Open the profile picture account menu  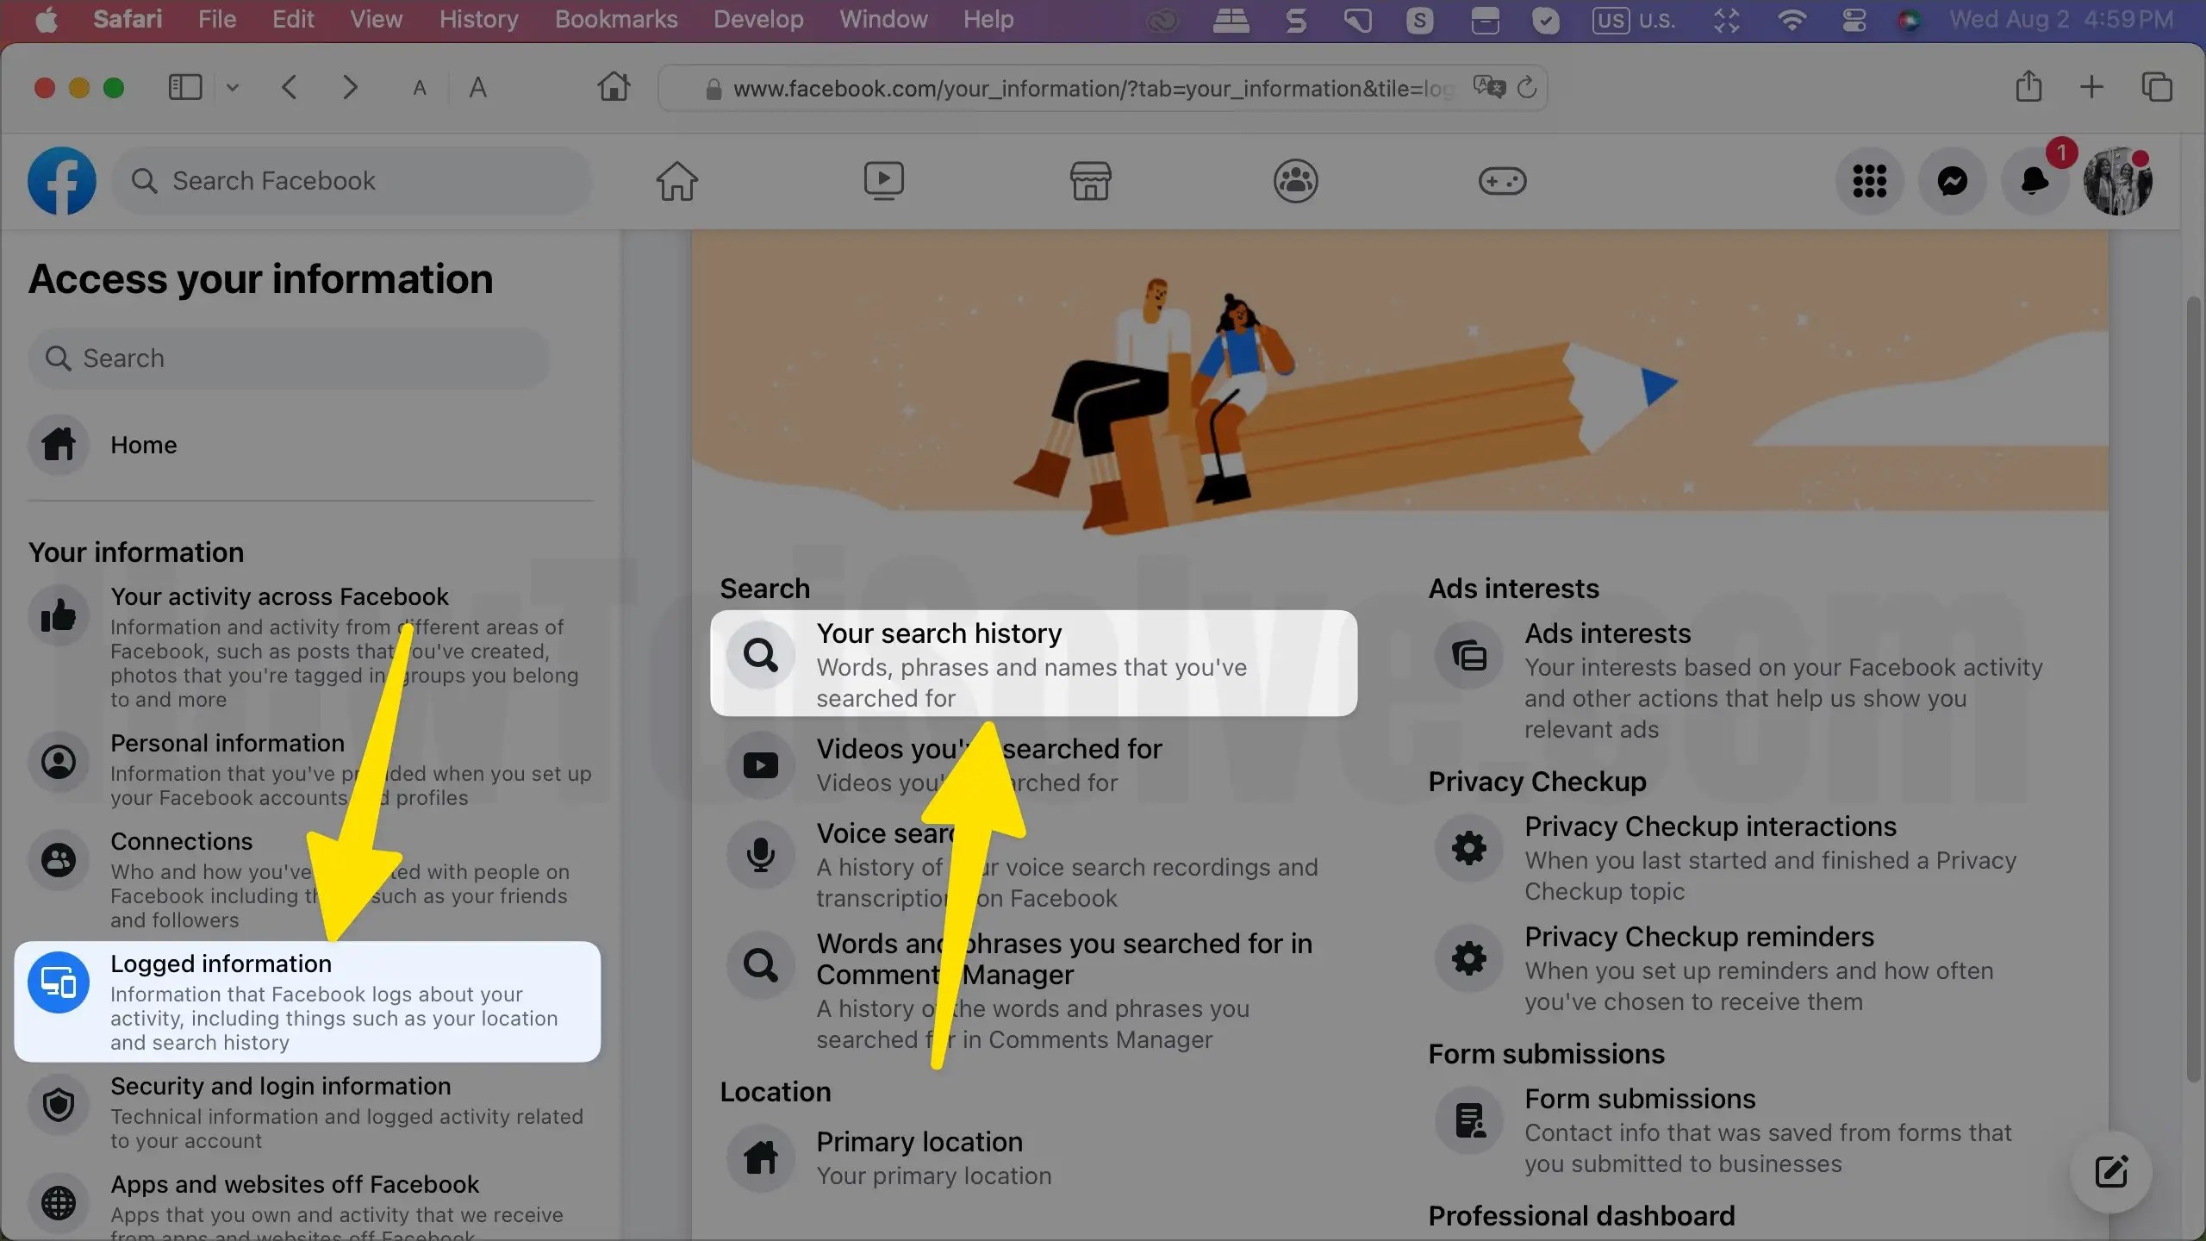pyautogui.click(x=2117, y=181)
